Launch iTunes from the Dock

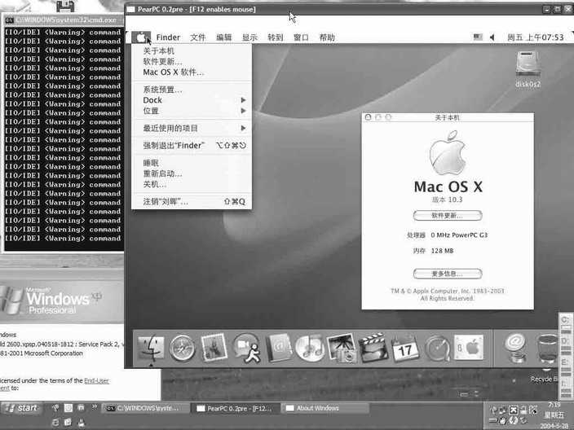tap(310, 349)
